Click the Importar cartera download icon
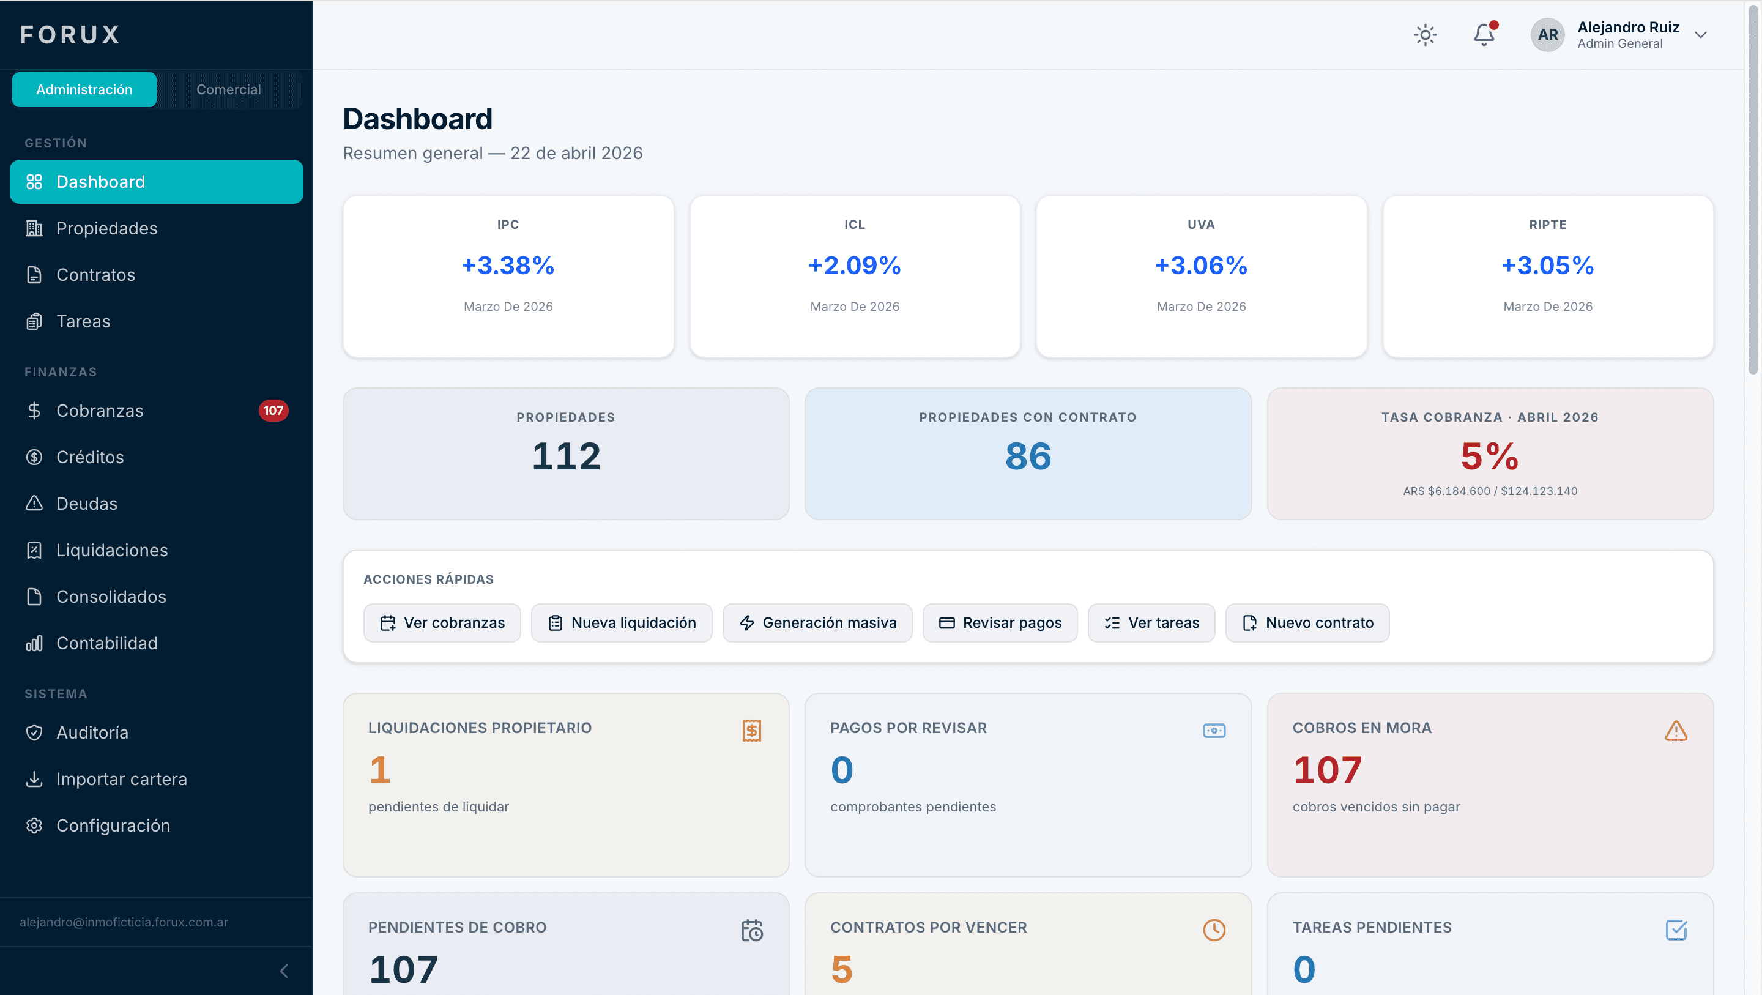Viewport: 1762px width, 995px height. click(x=34, y=780)
